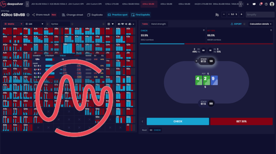Click the Change street button
The height and width of the screenshot is (154, 276).
72,15
